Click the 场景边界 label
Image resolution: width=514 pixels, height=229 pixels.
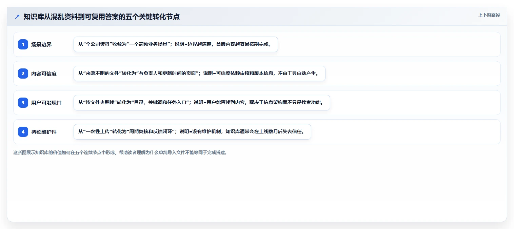point(41,44)
